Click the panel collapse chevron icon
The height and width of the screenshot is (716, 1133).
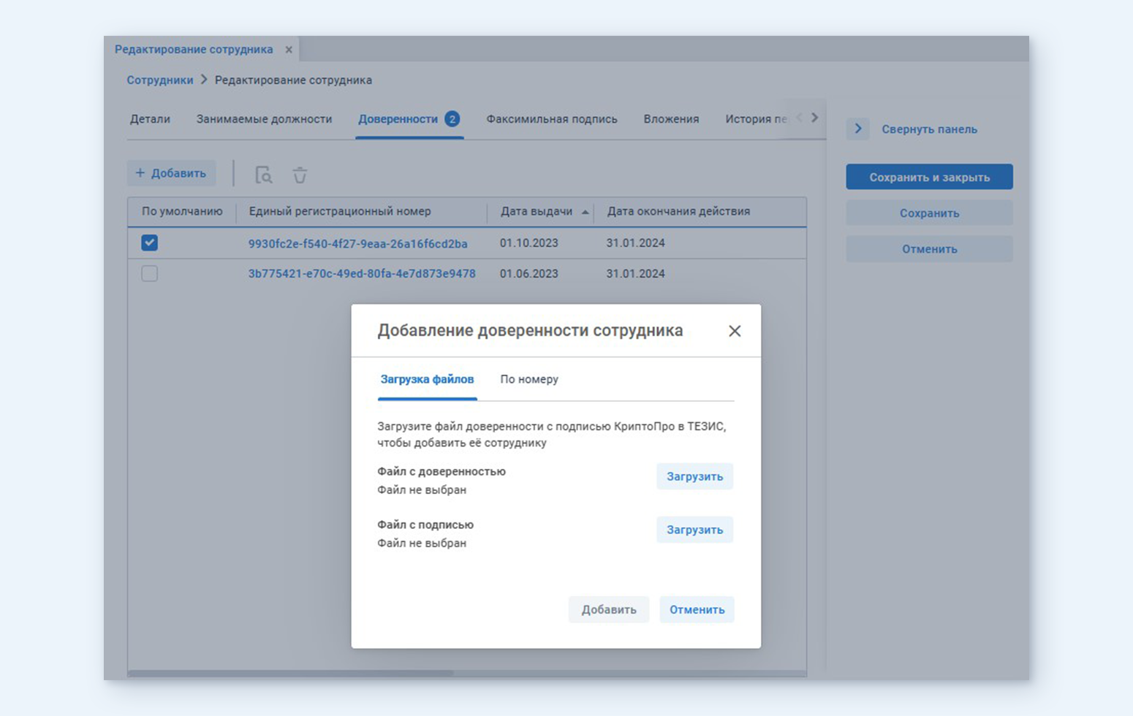[858, 129]
